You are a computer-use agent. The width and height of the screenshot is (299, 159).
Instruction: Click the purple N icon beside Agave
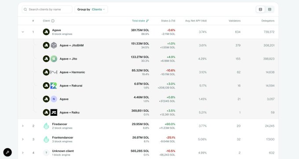[x=54, y=99]
